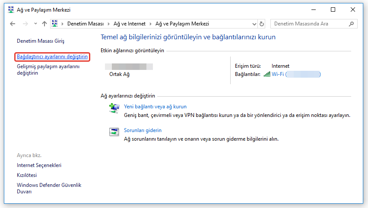Click the new connection setup icon

point(114,108)
